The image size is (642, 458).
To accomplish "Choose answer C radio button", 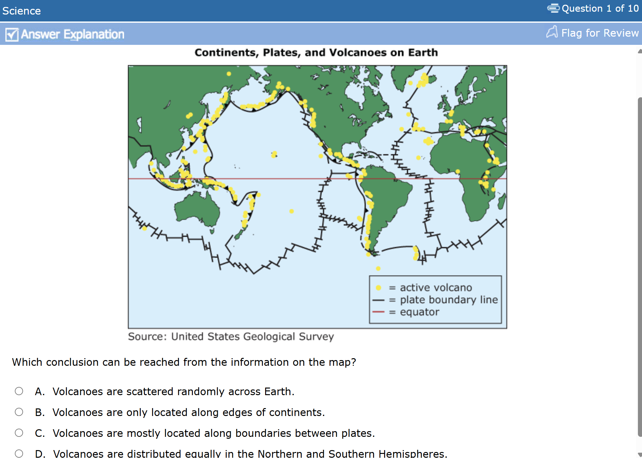I will coord(19,433).
